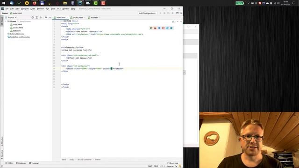Open the View menu
This screenshot has height=168, width=299.
(17, 9)
